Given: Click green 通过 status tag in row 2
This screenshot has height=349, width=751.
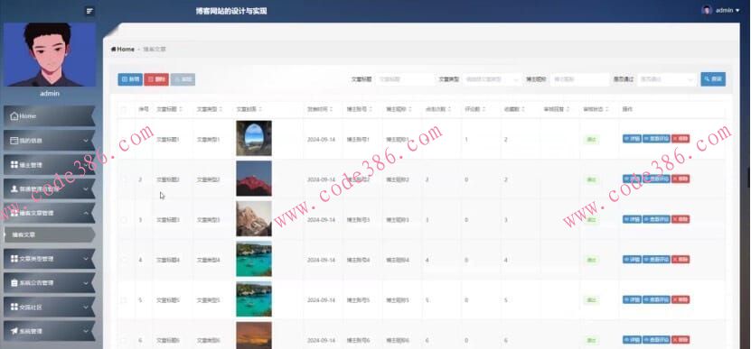Looking at the screenshot, I should pos(591,179).
